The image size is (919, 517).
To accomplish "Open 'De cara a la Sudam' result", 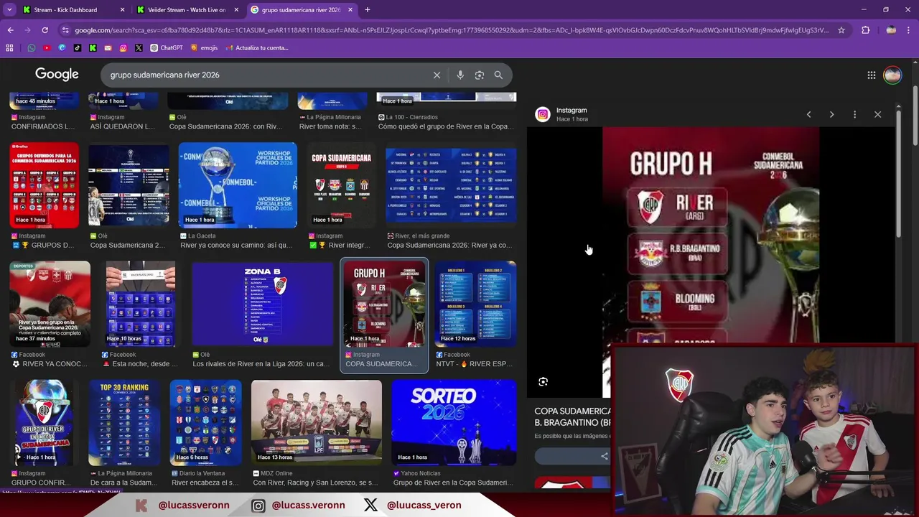I will pyautogui.click(x=124, y=483).
